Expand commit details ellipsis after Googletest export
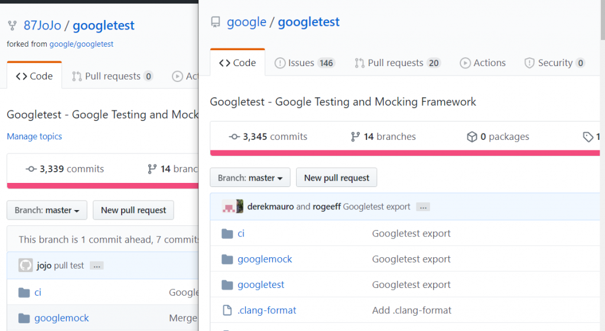This screenshot has height=331, width=605. [422, 207]
